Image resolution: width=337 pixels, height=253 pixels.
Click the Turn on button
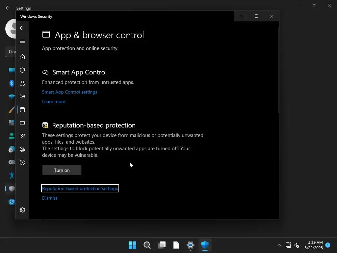click(x=62, y=170)
